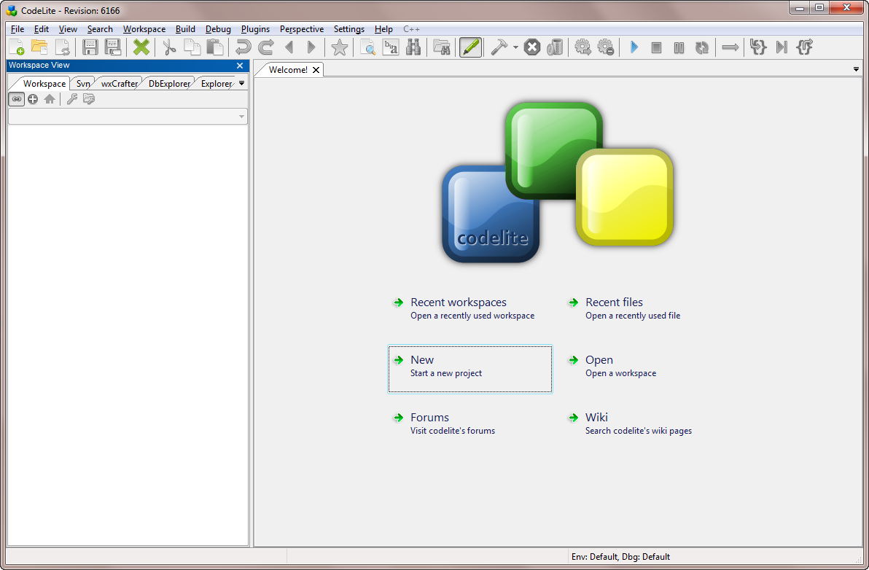Screen dimensions: 869x570
Task: Paste from clipboard using the toolbar
Action: [x=214, y=47]
